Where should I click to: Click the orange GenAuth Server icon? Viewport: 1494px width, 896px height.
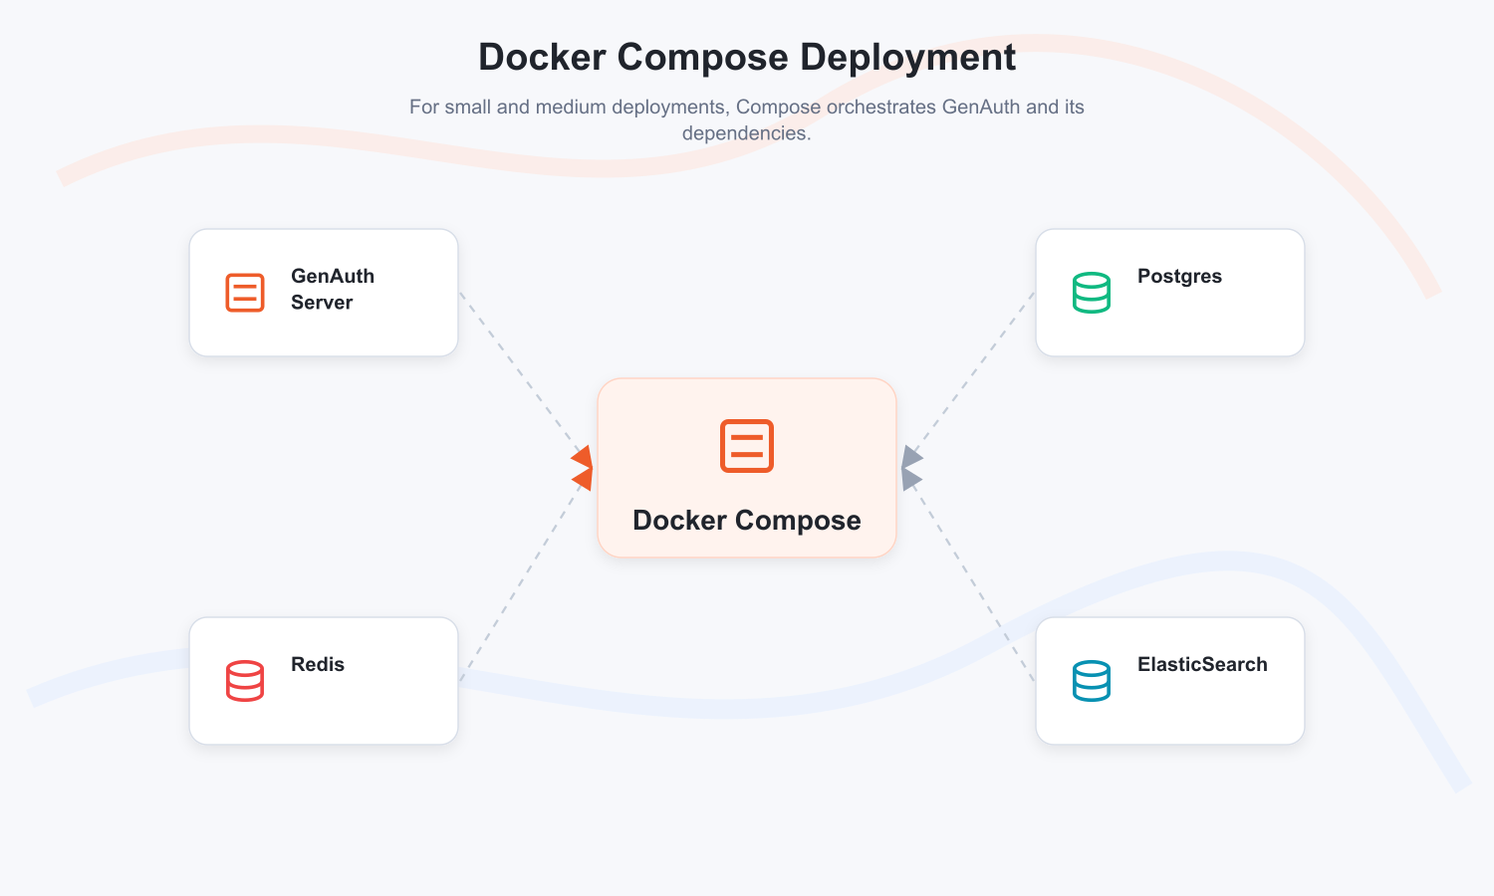(245, 293)
